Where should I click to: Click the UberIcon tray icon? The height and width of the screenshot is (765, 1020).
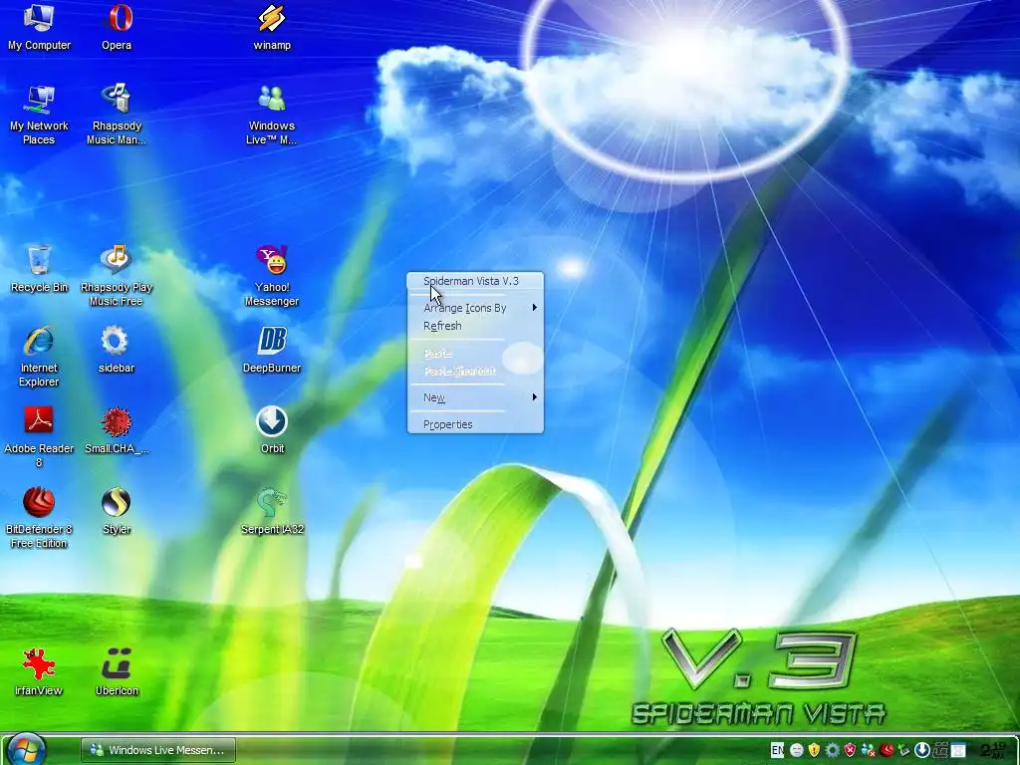pyautogui.click(x=940, y=750)
